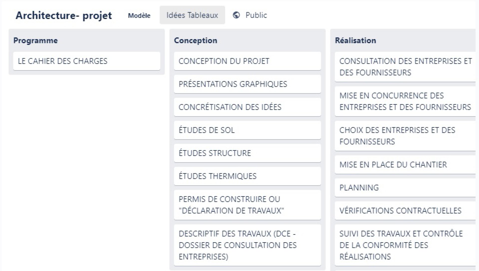
Task: Click the ÉTUDES DE SOL card
Action: click(x=247, y=130)
